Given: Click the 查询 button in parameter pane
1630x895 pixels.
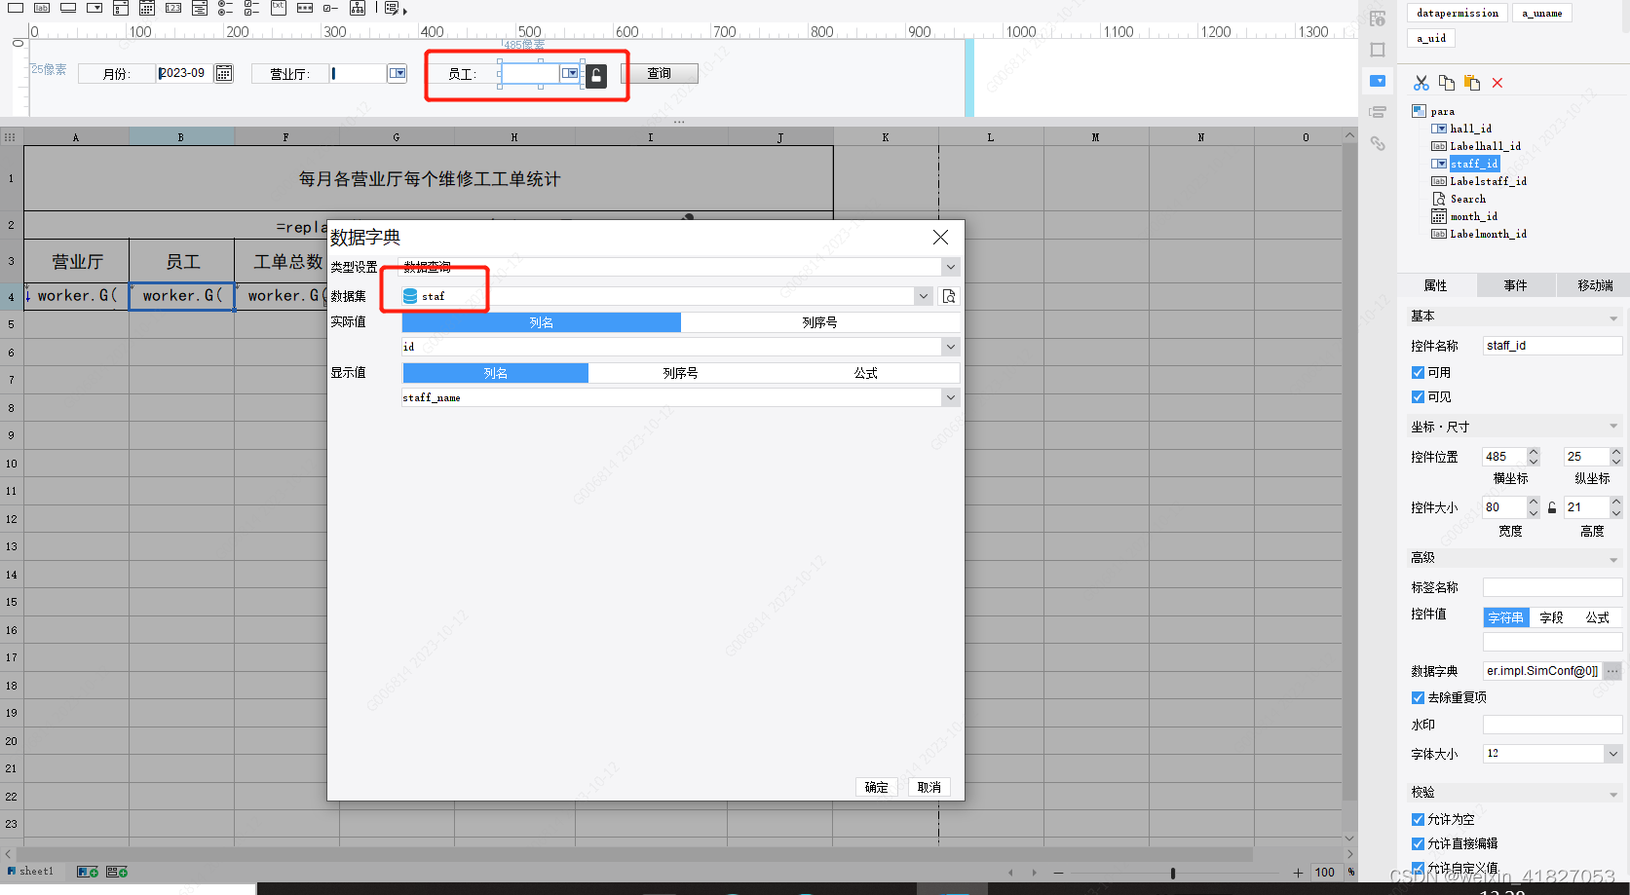Looking at the screenshot, I should [x=660, y=73].
